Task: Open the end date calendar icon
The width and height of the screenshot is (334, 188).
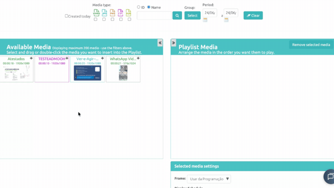Action: point(226,20)
